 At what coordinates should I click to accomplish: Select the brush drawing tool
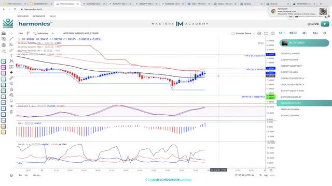click(11, 50)
